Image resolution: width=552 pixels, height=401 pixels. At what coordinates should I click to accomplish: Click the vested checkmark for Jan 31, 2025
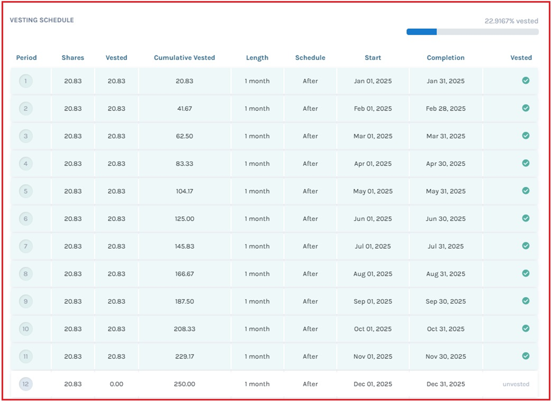(x=525, y=80)
